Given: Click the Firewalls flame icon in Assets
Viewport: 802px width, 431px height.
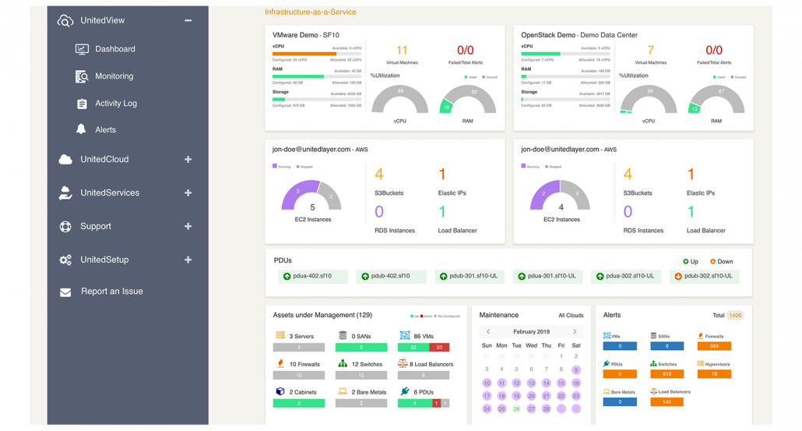Looking at the screenshot, I should tap(280, 363).
